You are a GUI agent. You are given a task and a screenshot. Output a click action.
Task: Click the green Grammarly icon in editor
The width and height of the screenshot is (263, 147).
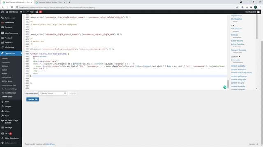click(x=225, y=87)
